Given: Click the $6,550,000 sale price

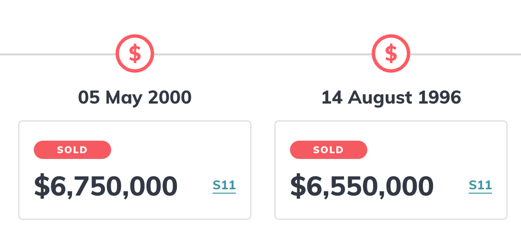Looking at the screenshot, I should pos(362,187).
